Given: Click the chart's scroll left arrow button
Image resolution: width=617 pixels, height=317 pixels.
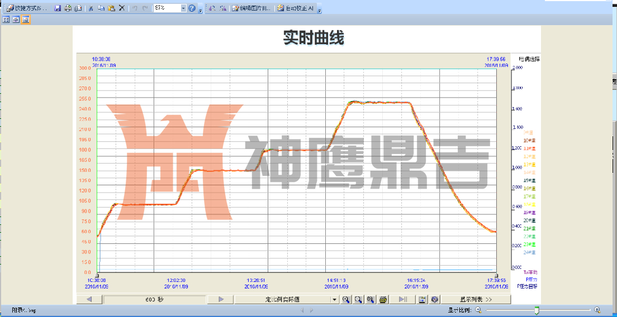Looking at the screenshot, I should tap(89, 299).
